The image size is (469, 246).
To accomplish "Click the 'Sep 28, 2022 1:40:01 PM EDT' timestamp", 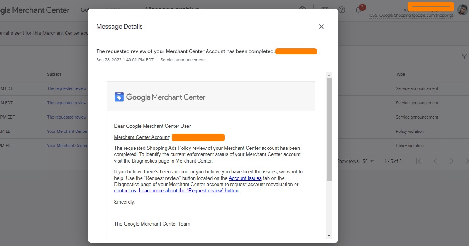I will pos(125,60).
